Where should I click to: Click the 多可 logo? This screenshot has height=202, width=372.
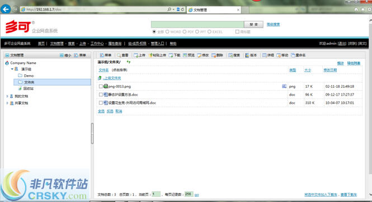[x=18, y=26]
